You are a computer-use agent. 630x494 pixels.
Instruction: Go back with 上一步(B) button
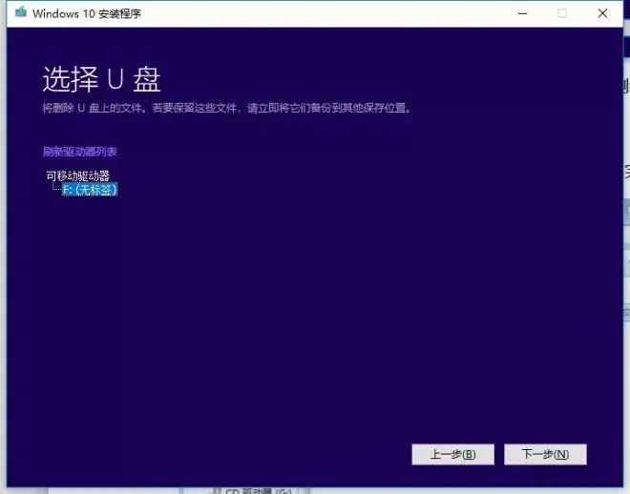tap(452, 454)
